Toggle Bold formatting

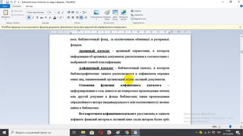(x=29, y=17)
